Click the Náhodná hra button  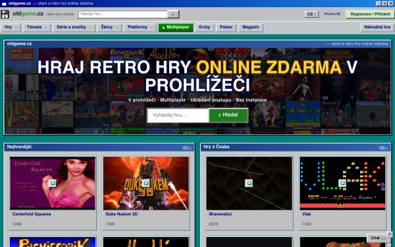point(377,27)
